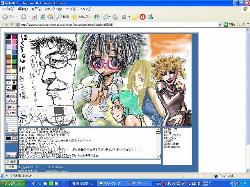The width and height of the screenshot is (250, 187).
Task: Open the Messenger people icon
Action: (x=150, y=17)
